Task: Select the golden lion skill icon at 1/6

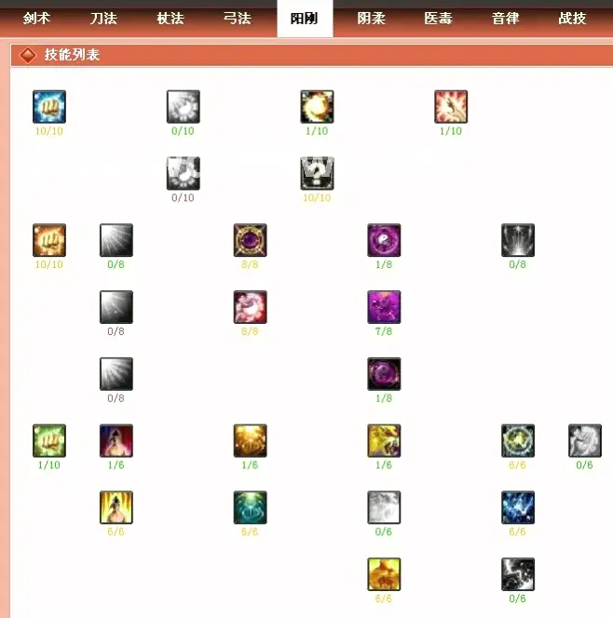Action: click(x=384, y=441)
